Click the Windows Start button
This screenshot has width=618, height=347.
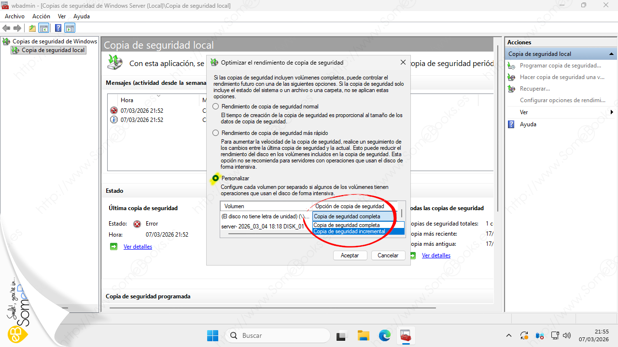pyautogui.click(x=212, y=335)
